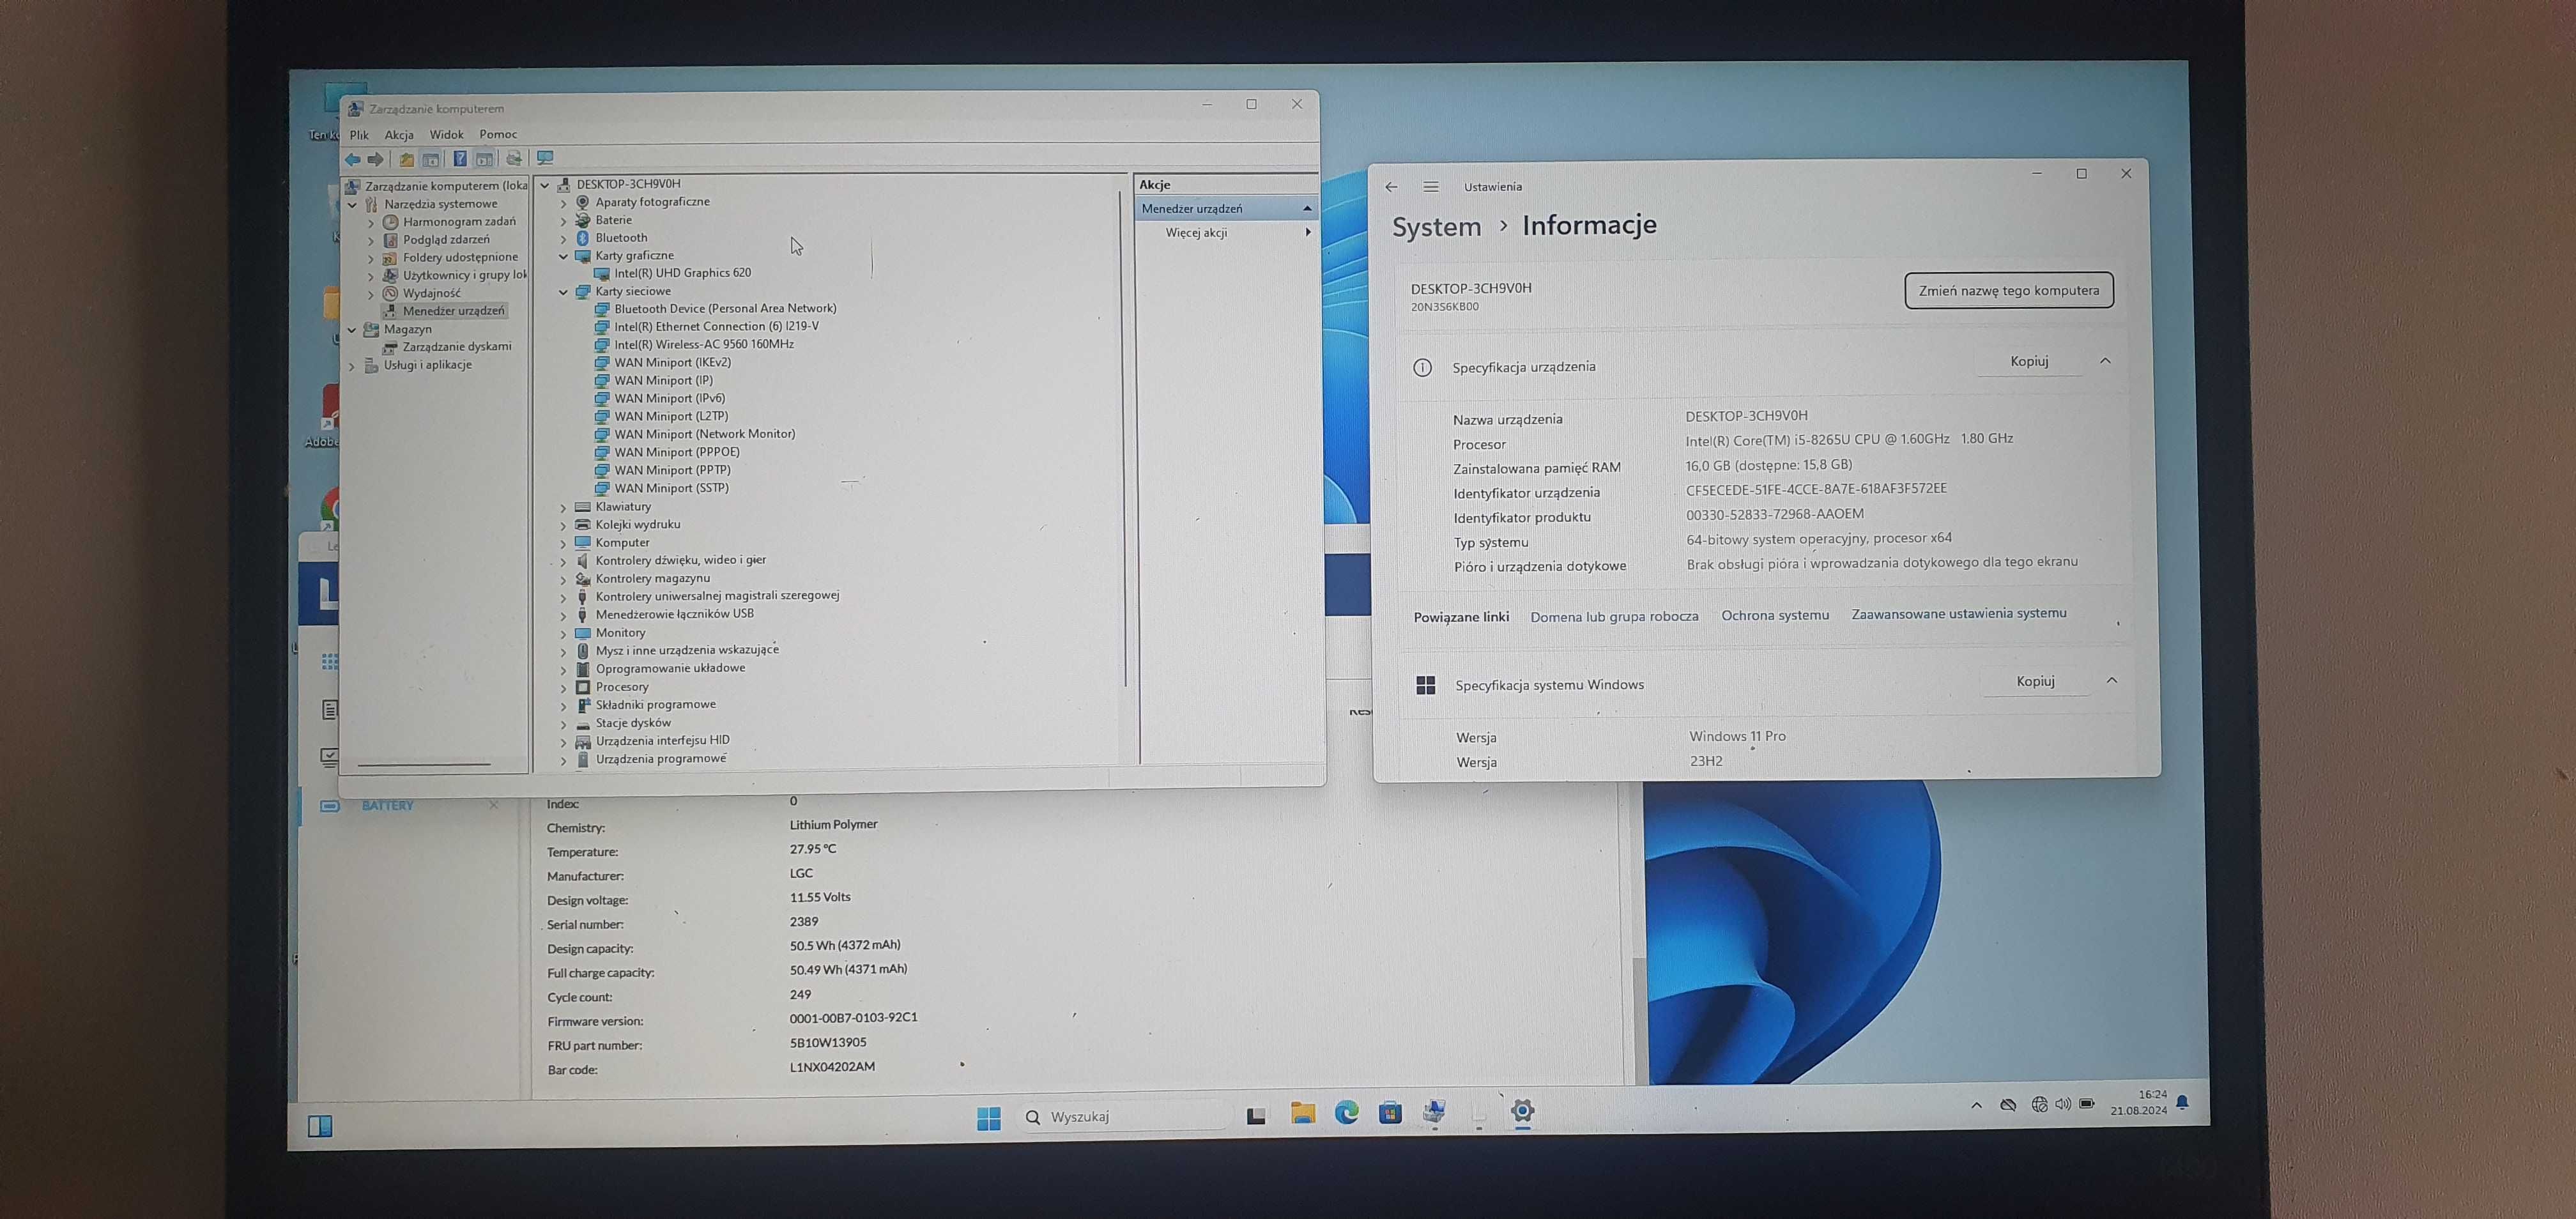This screenshot has height=1219, width=2576.
Task: Collapse the Menedżer urządzeń Akcje section header
Action: [x=1307, y=208]
